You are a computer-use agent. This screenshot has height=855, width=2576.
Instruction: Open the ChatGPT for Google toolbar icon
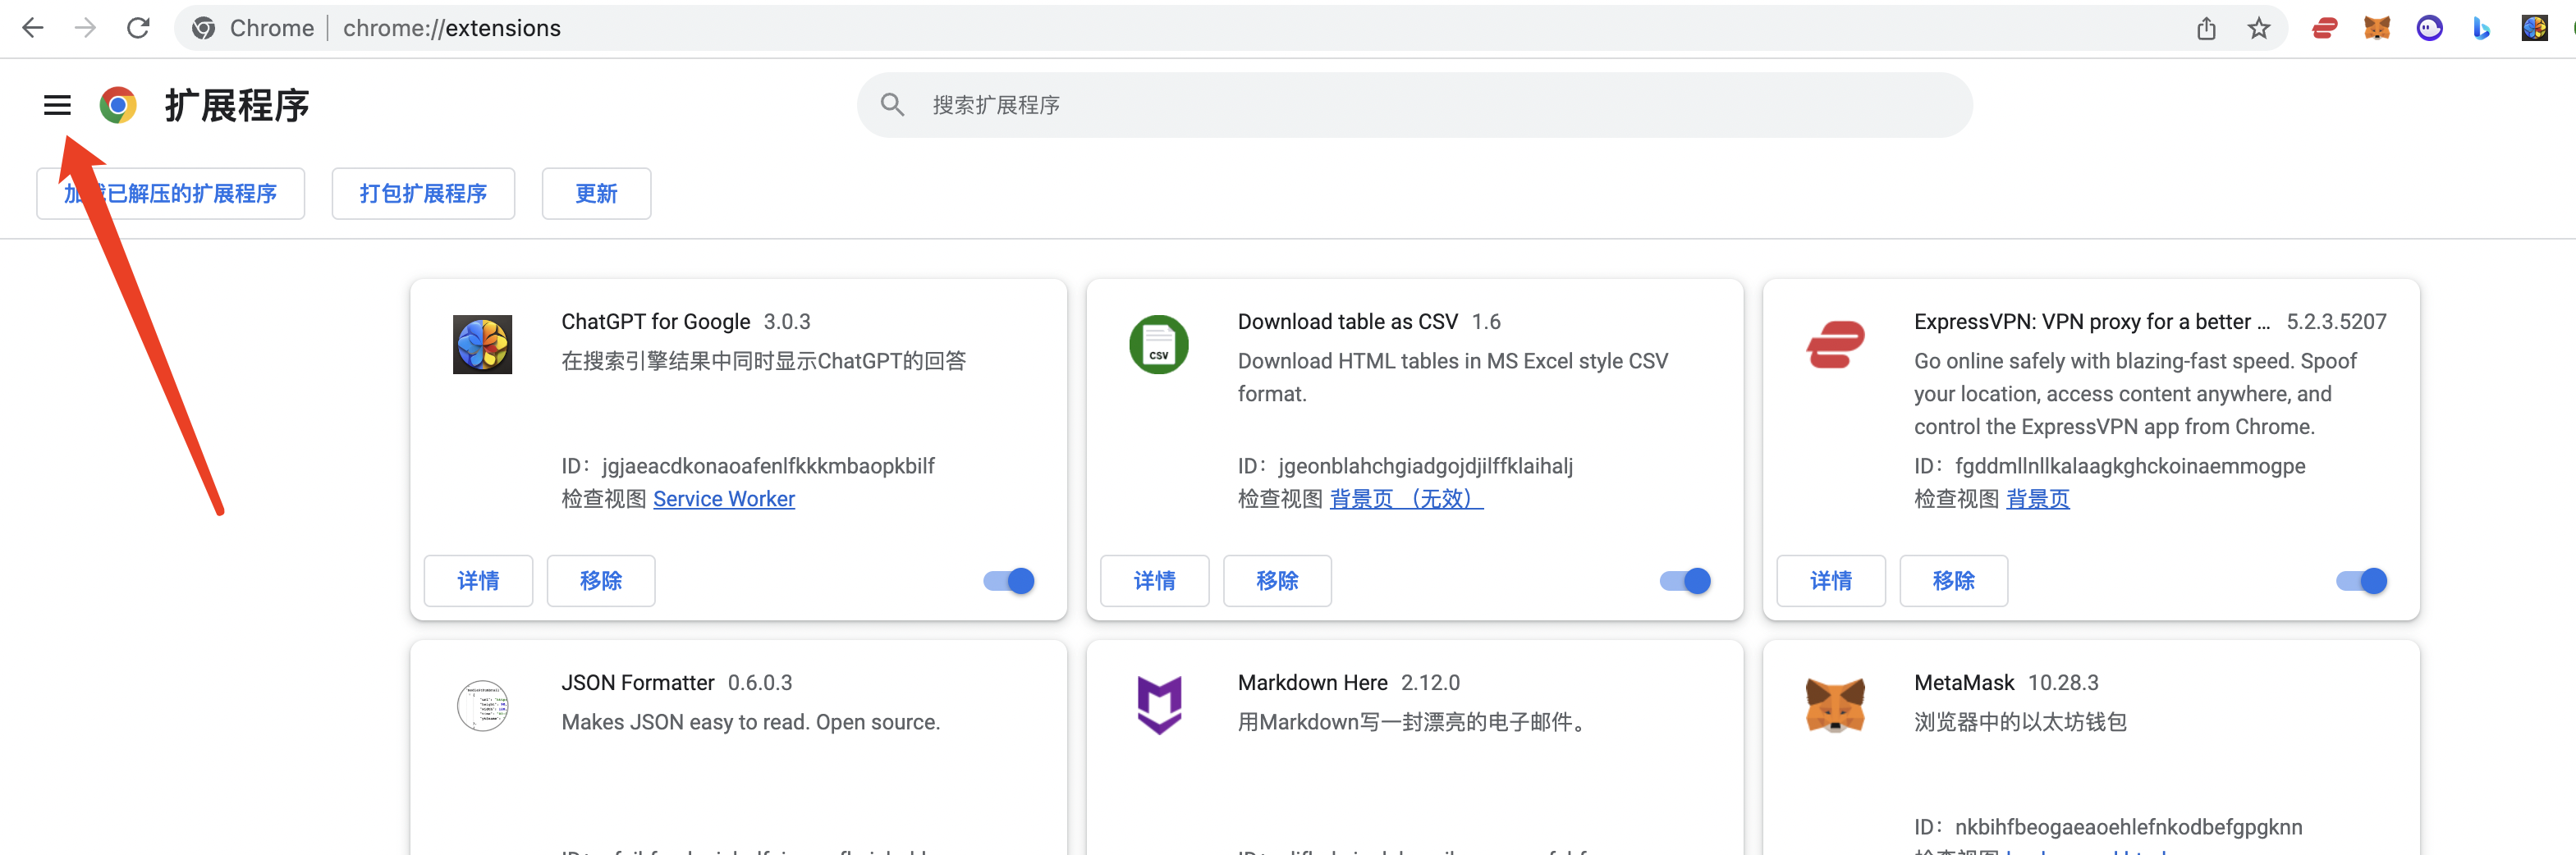coord(2534,28)
